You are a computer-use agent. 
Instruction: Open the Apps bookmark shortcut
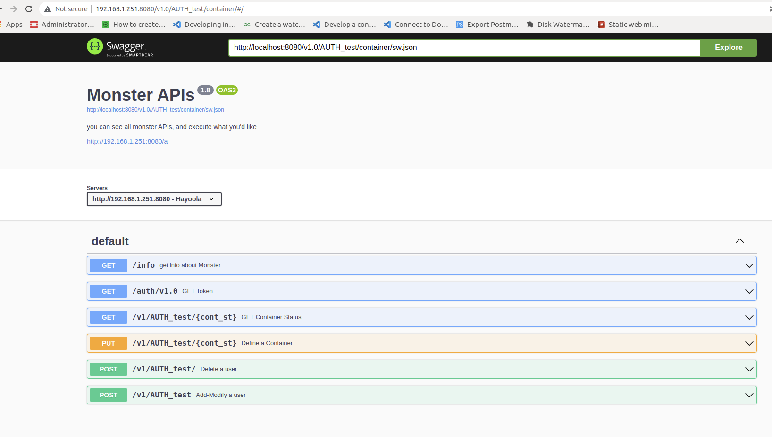(14, 25)
